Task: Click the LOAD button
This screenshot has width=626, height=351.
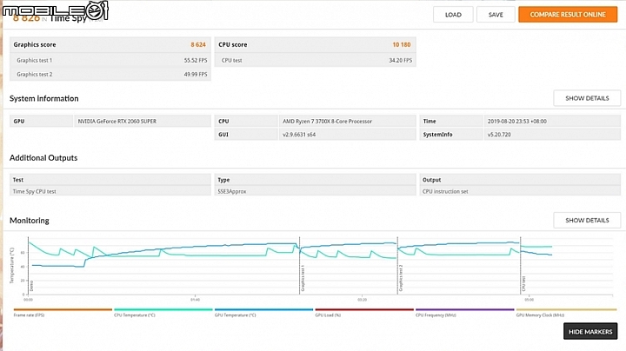Action: point(453,15)
